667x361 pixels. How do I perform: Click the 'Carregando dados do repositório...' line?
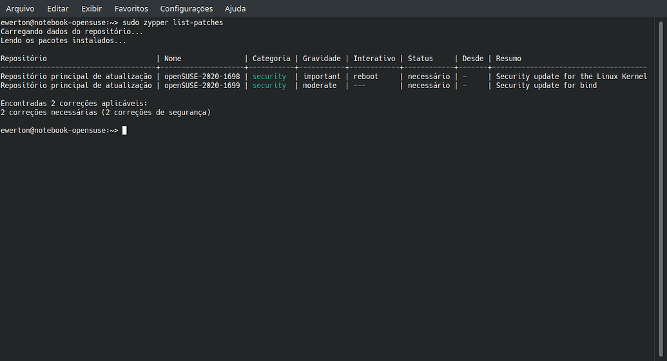coord(72,32)
